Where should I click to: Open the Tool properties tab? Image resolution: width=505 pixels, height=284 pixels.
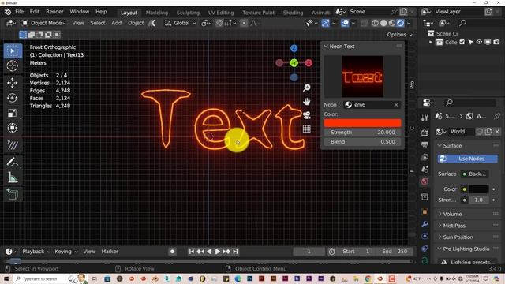[425, 118]
